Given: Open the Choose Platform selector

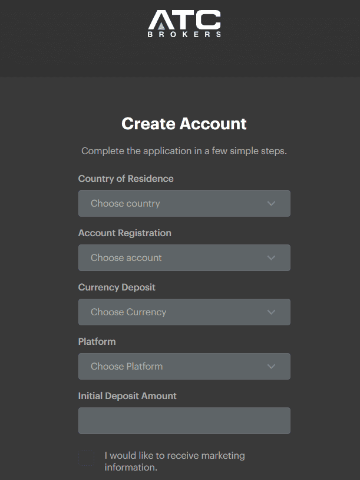Looking at the screenshot, I should click(x=184, y=366).
